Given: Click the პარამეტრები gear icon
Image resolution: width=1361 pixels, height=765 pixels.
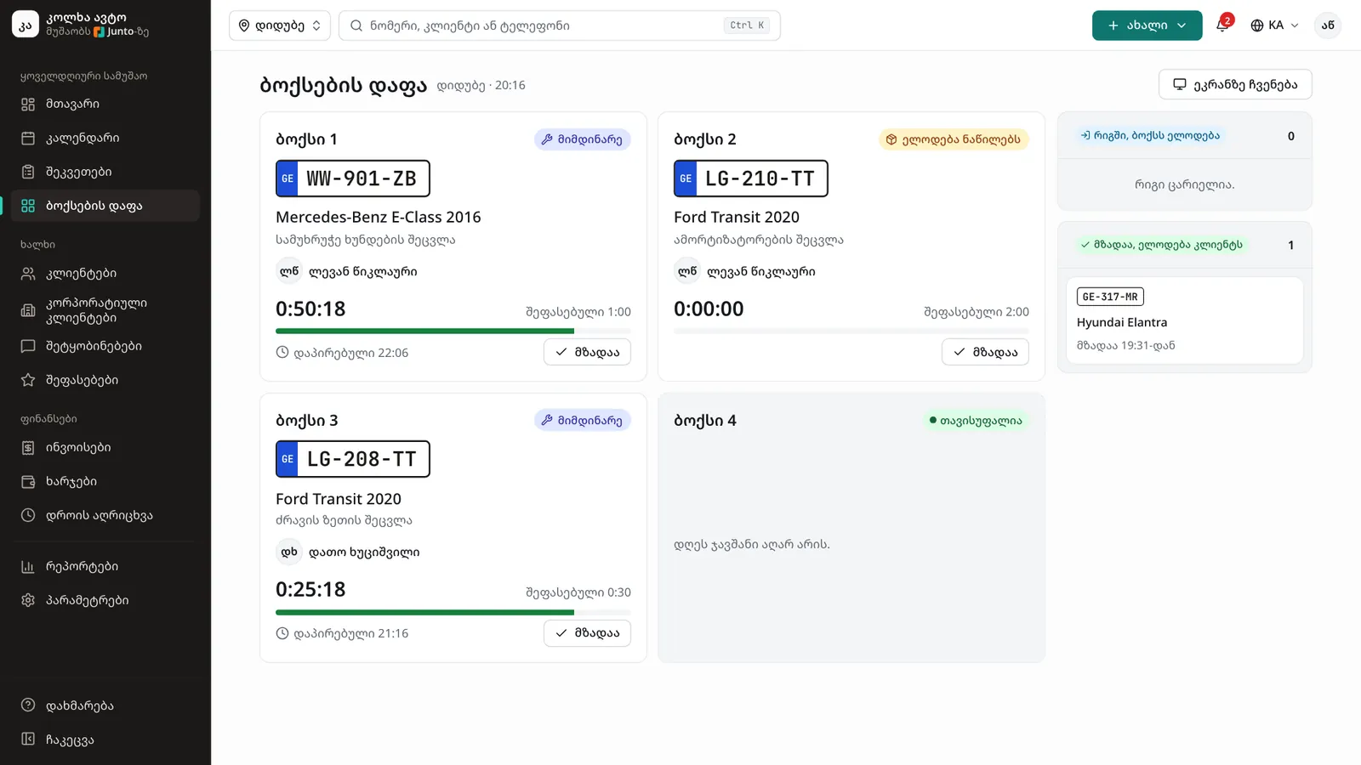Looking at the screenshot, I should click(28, 600).
